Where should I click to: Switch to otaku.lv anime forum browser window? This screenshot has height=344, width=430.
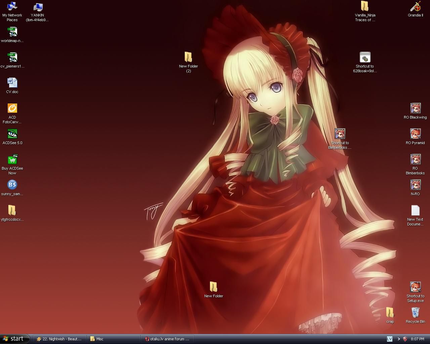tap(168, 339)
